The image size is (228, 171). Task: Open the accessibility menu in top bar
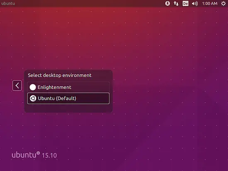(x=167, y=3)
